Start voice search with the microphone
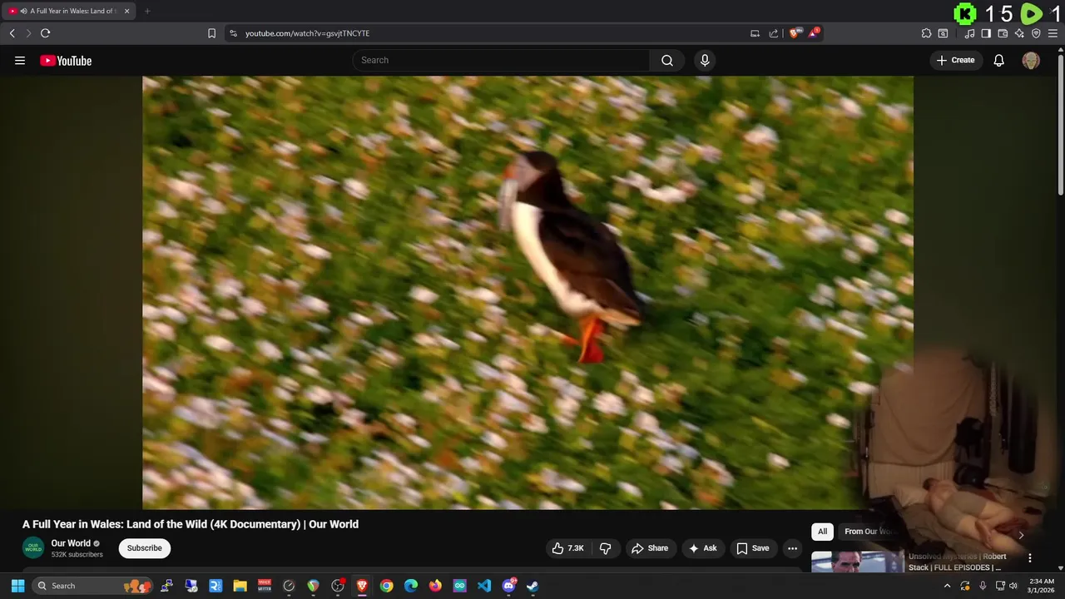The width and height of the screenshot is (1065, 599). pyautogui.click(x=705, y=60)
